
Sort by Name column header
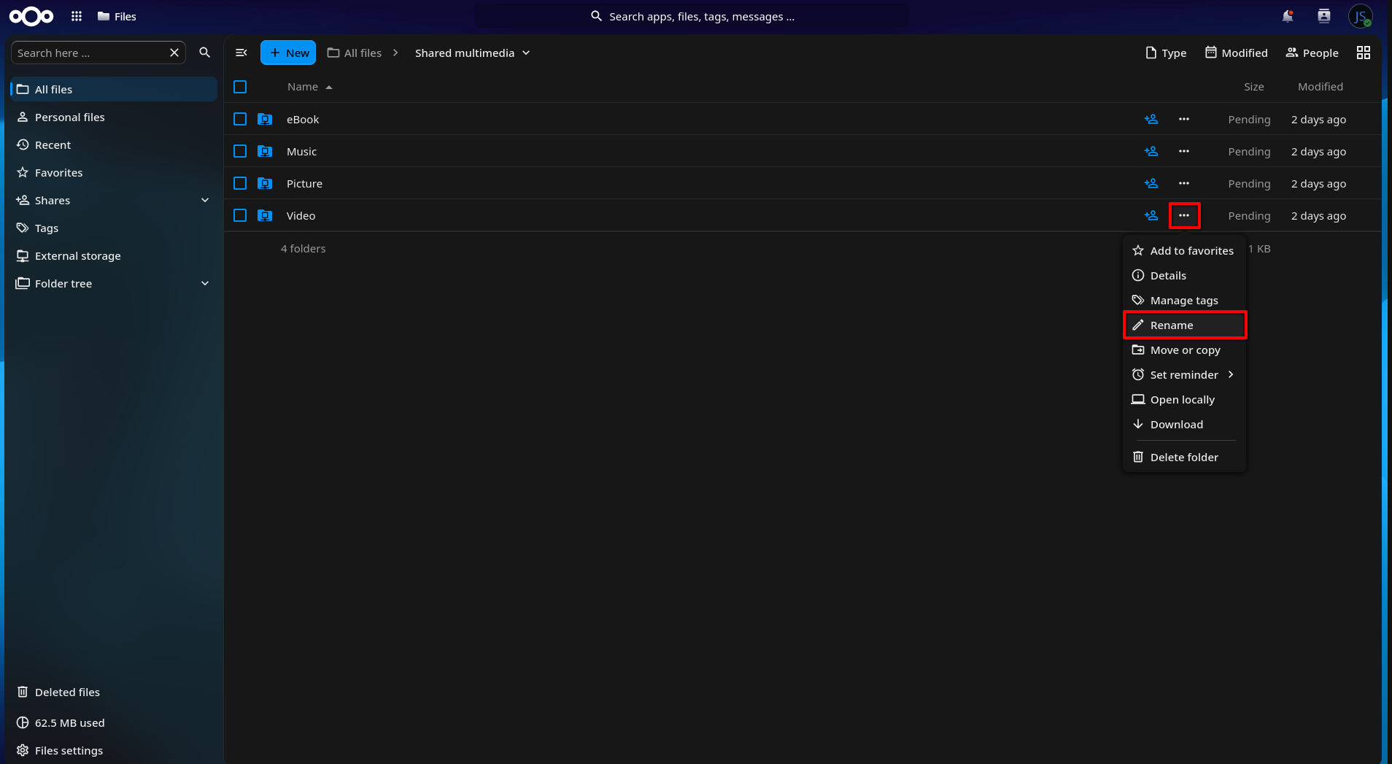[309, 87]
